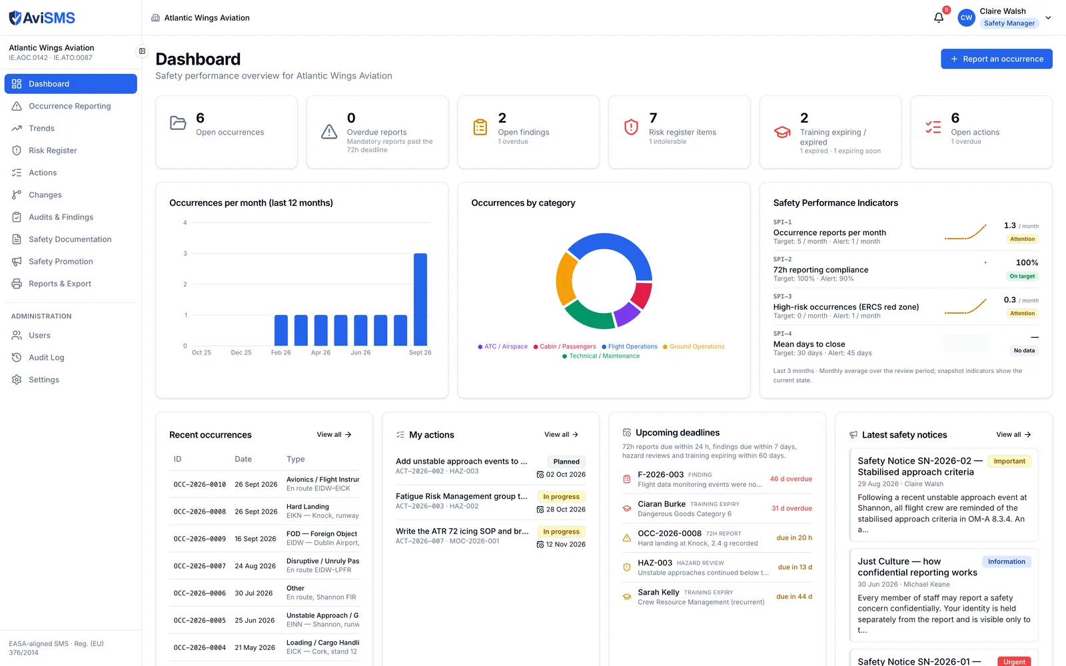This screenshot has width=1066, height=666.
Task: Click Sarah Kelly training expiry entry
Action: [x=717, y=597]
